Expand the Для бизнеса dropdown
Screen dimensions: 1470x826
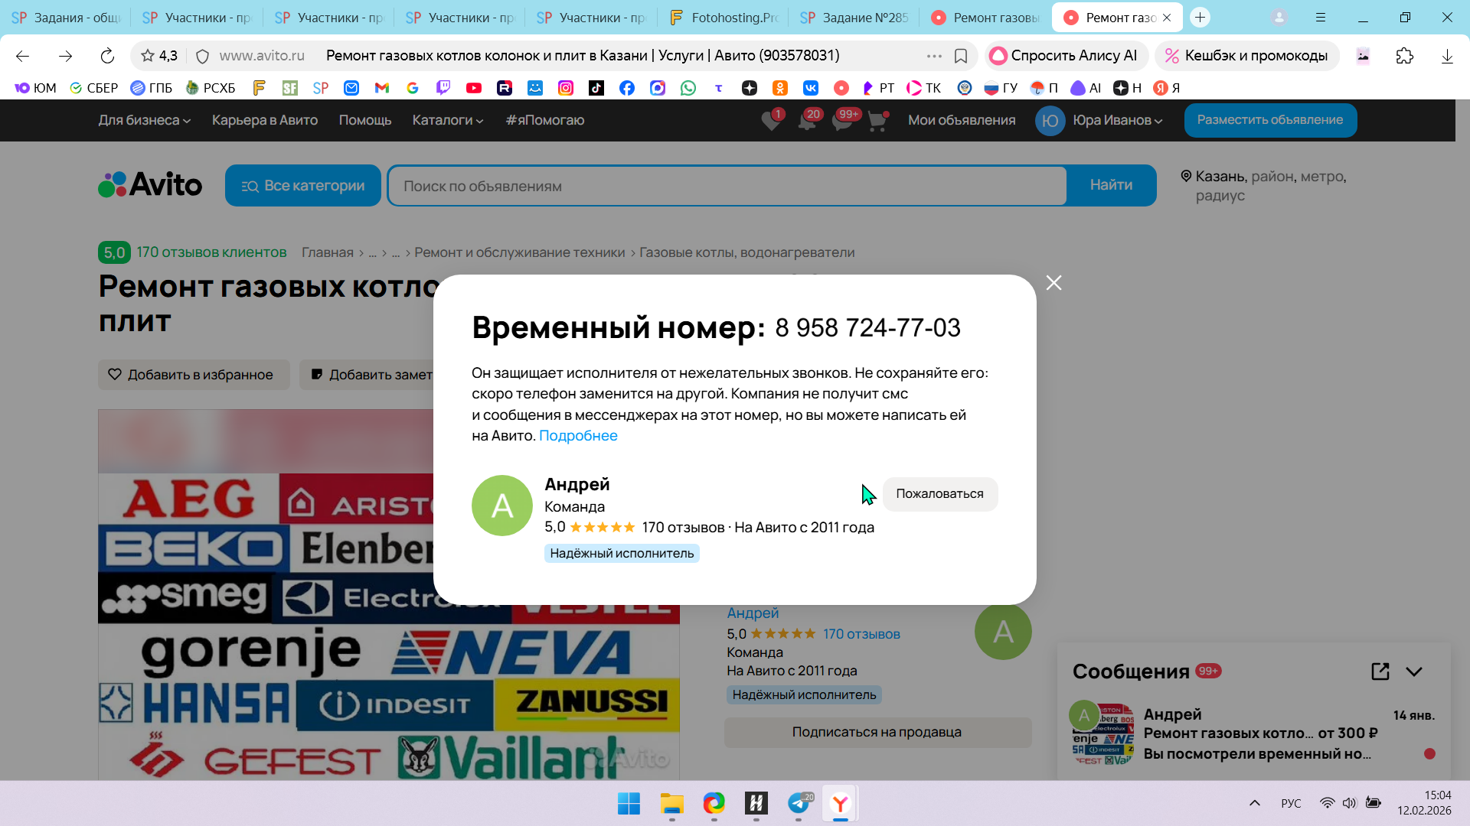click(144, 120)
